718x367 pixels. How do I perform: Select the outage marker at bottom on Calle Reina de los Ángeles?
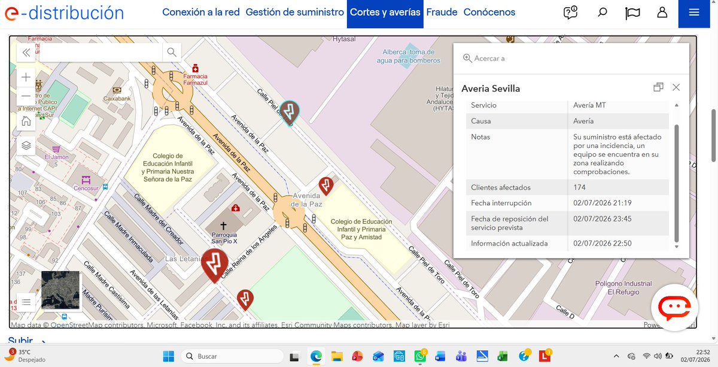pos(244,299)
